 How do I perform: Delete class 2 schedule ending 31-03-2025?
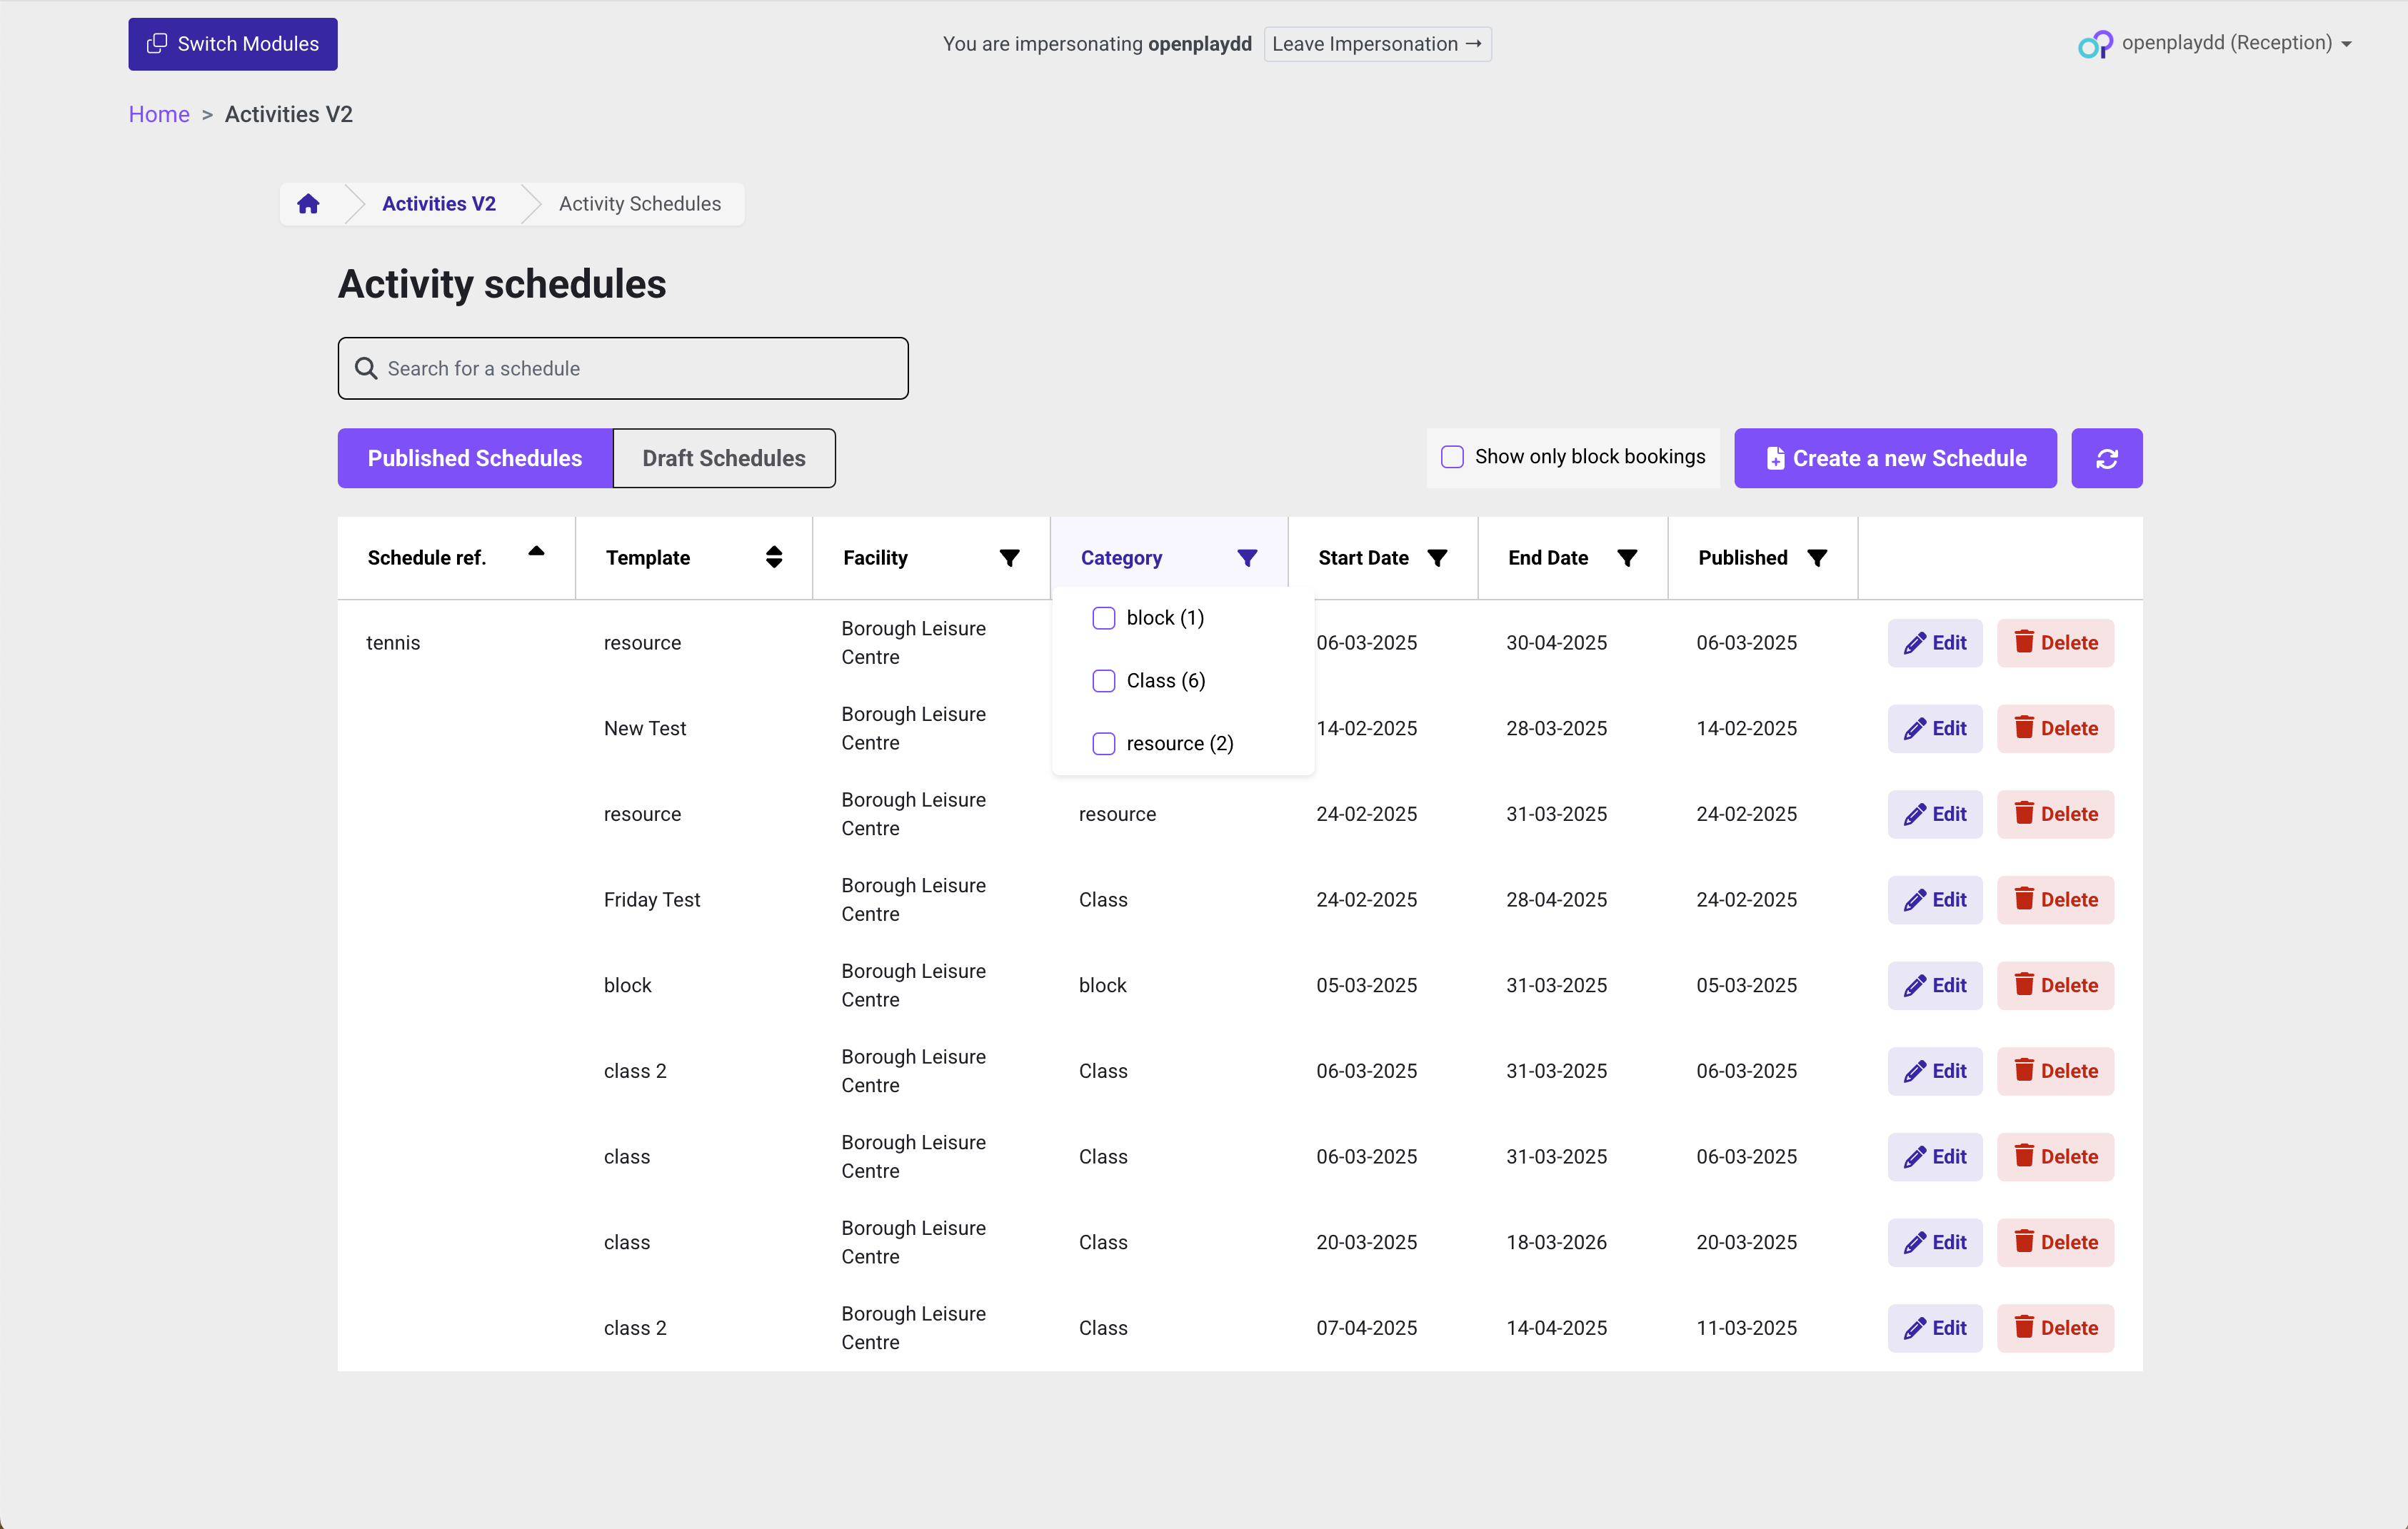click(2055, 1071)
